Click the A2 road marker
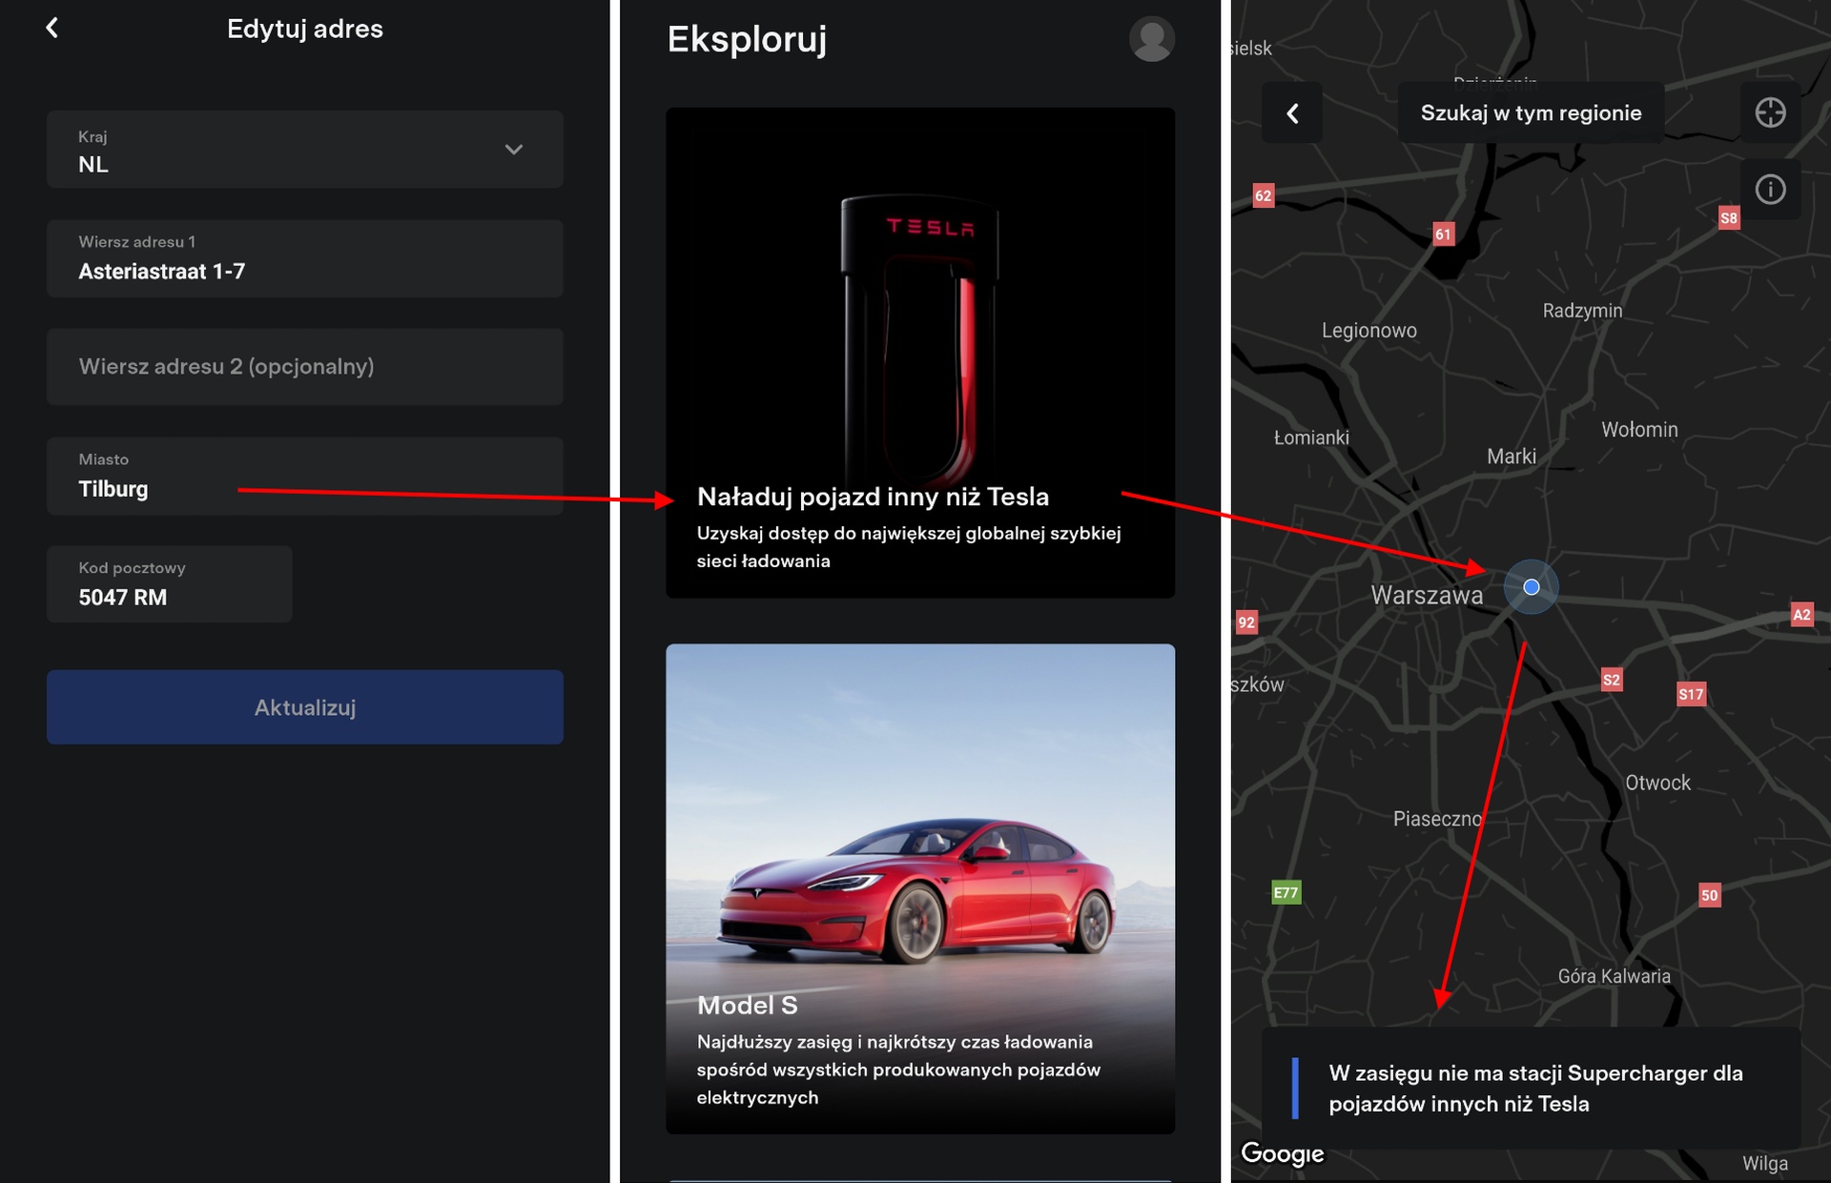 1800,615
